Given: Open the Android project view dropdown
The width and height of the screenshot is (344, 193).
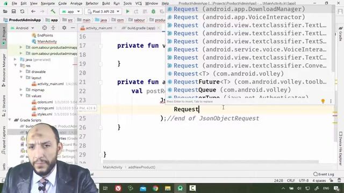Looking at the screenshot, I should tap(23, 28).
